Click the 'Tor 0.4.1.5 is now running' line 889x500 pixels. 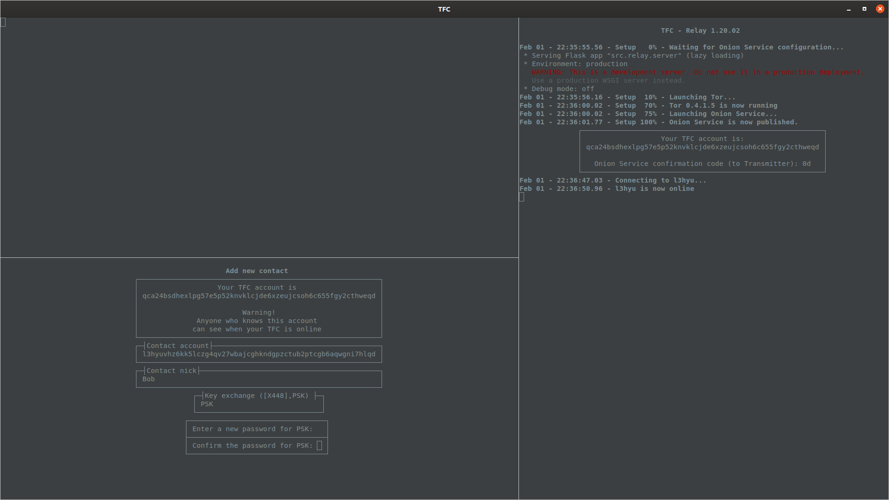[648, 105]
